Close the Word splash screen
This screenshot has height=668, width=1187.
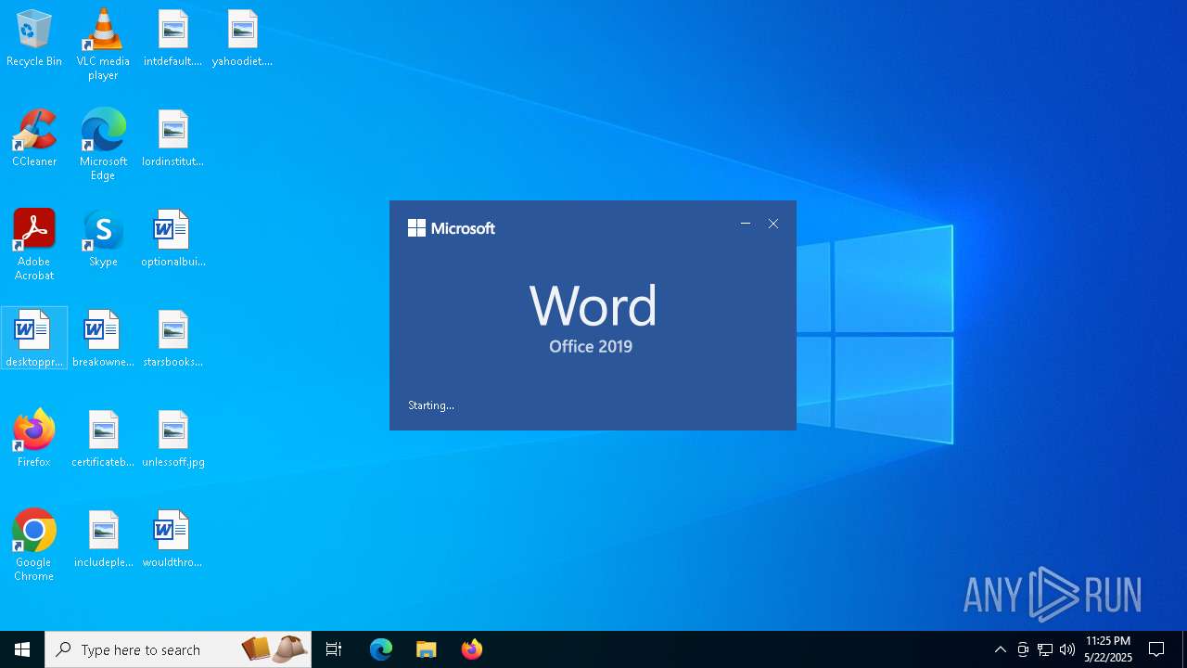(773, 224)
